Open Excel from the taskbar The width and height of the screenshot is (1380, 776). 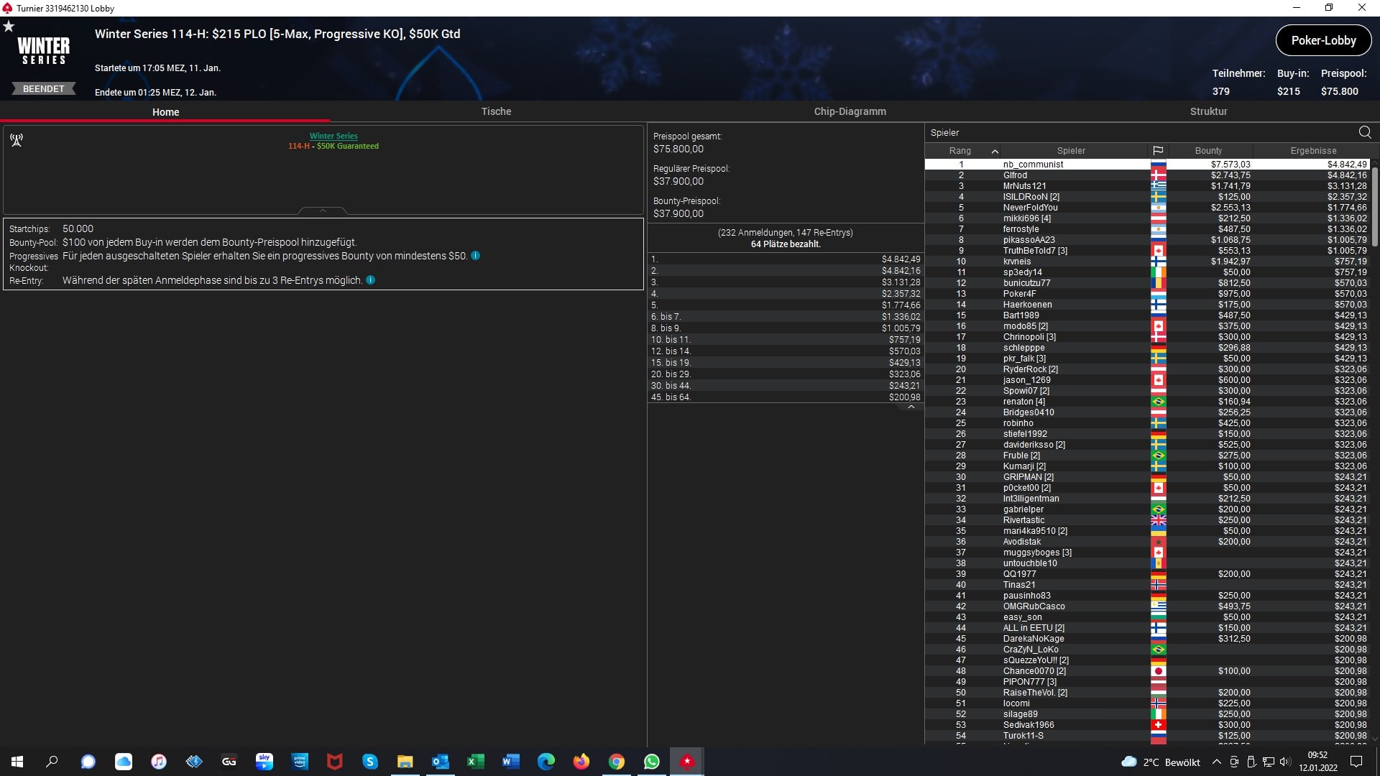click(x=476, y=762)
